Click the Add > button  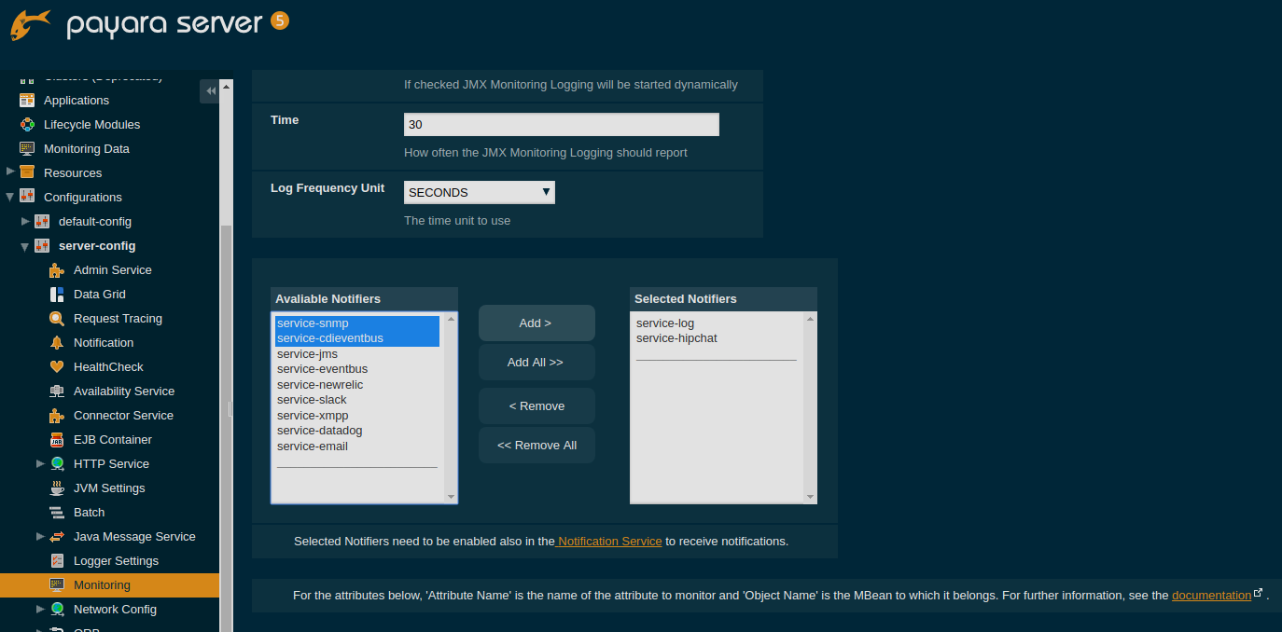[x=536, y=323]
